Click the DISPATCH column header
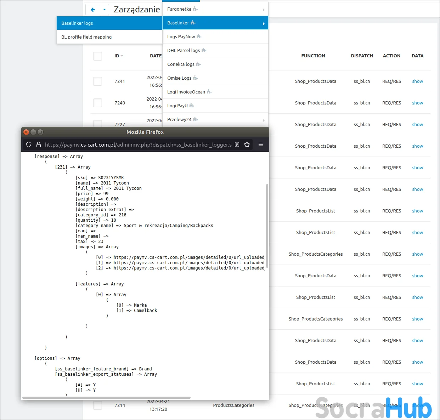 click(362, 56)
